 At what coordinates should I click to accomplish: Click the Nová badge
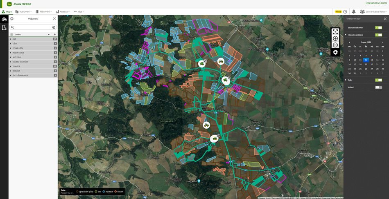pos(338,11)
